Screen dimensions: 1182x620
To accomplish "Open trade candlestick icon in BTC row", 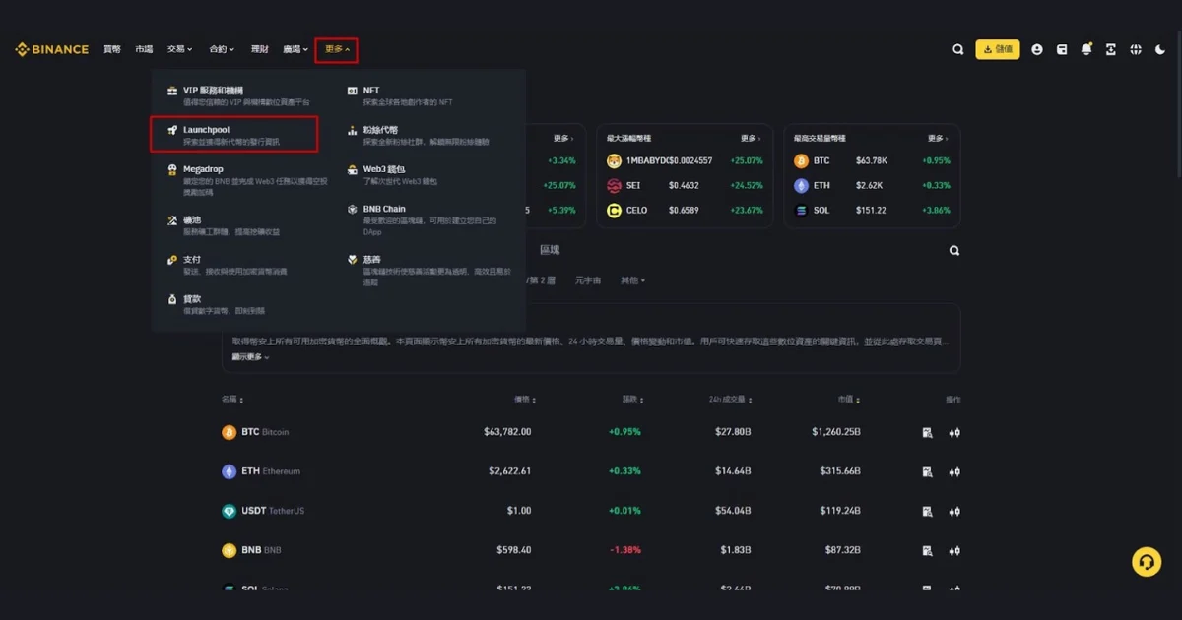I will (x=954, y=432).
